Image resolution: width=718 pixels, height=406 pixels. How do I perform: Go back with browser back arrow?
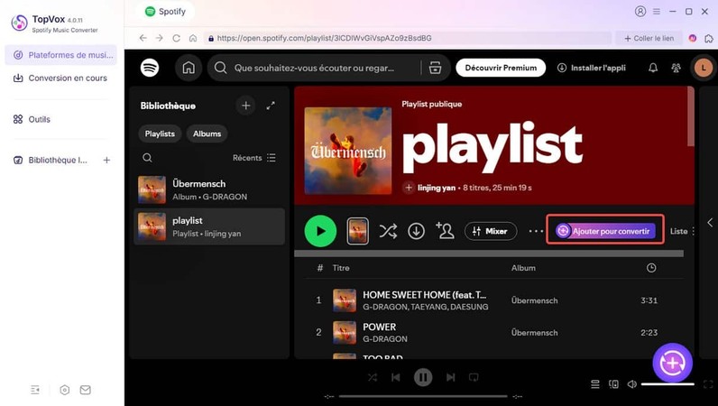(x=143, y=38)
